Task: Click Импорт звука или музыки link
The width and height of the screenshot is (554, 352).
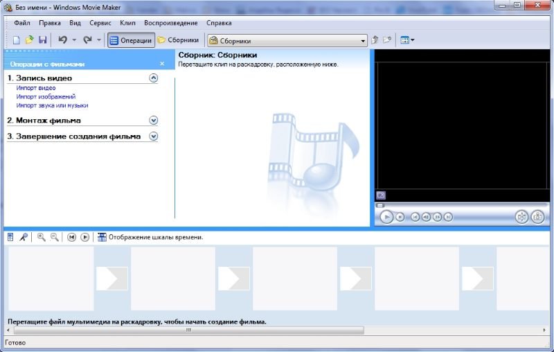Action: (52, 105)
